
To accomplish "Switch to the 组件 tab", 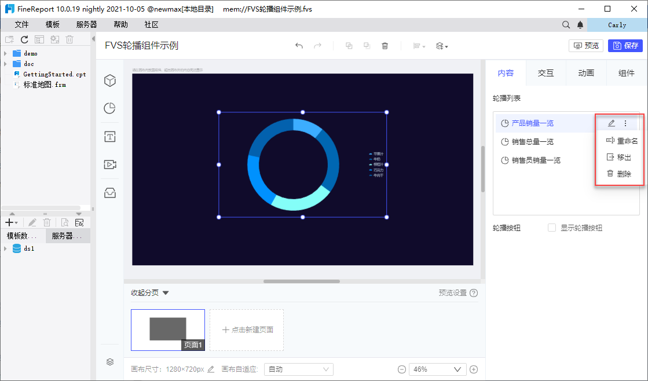I will pyautogui.click(x=627, y=73).
